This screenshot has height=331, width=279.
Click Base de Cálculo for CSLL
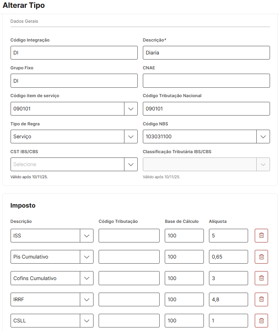(184, 320)
